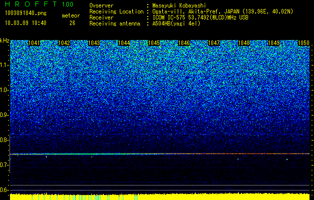The width and height of the screenshot is (314, 200).
Task: Click the 1046 time marker
Action: 184,43
